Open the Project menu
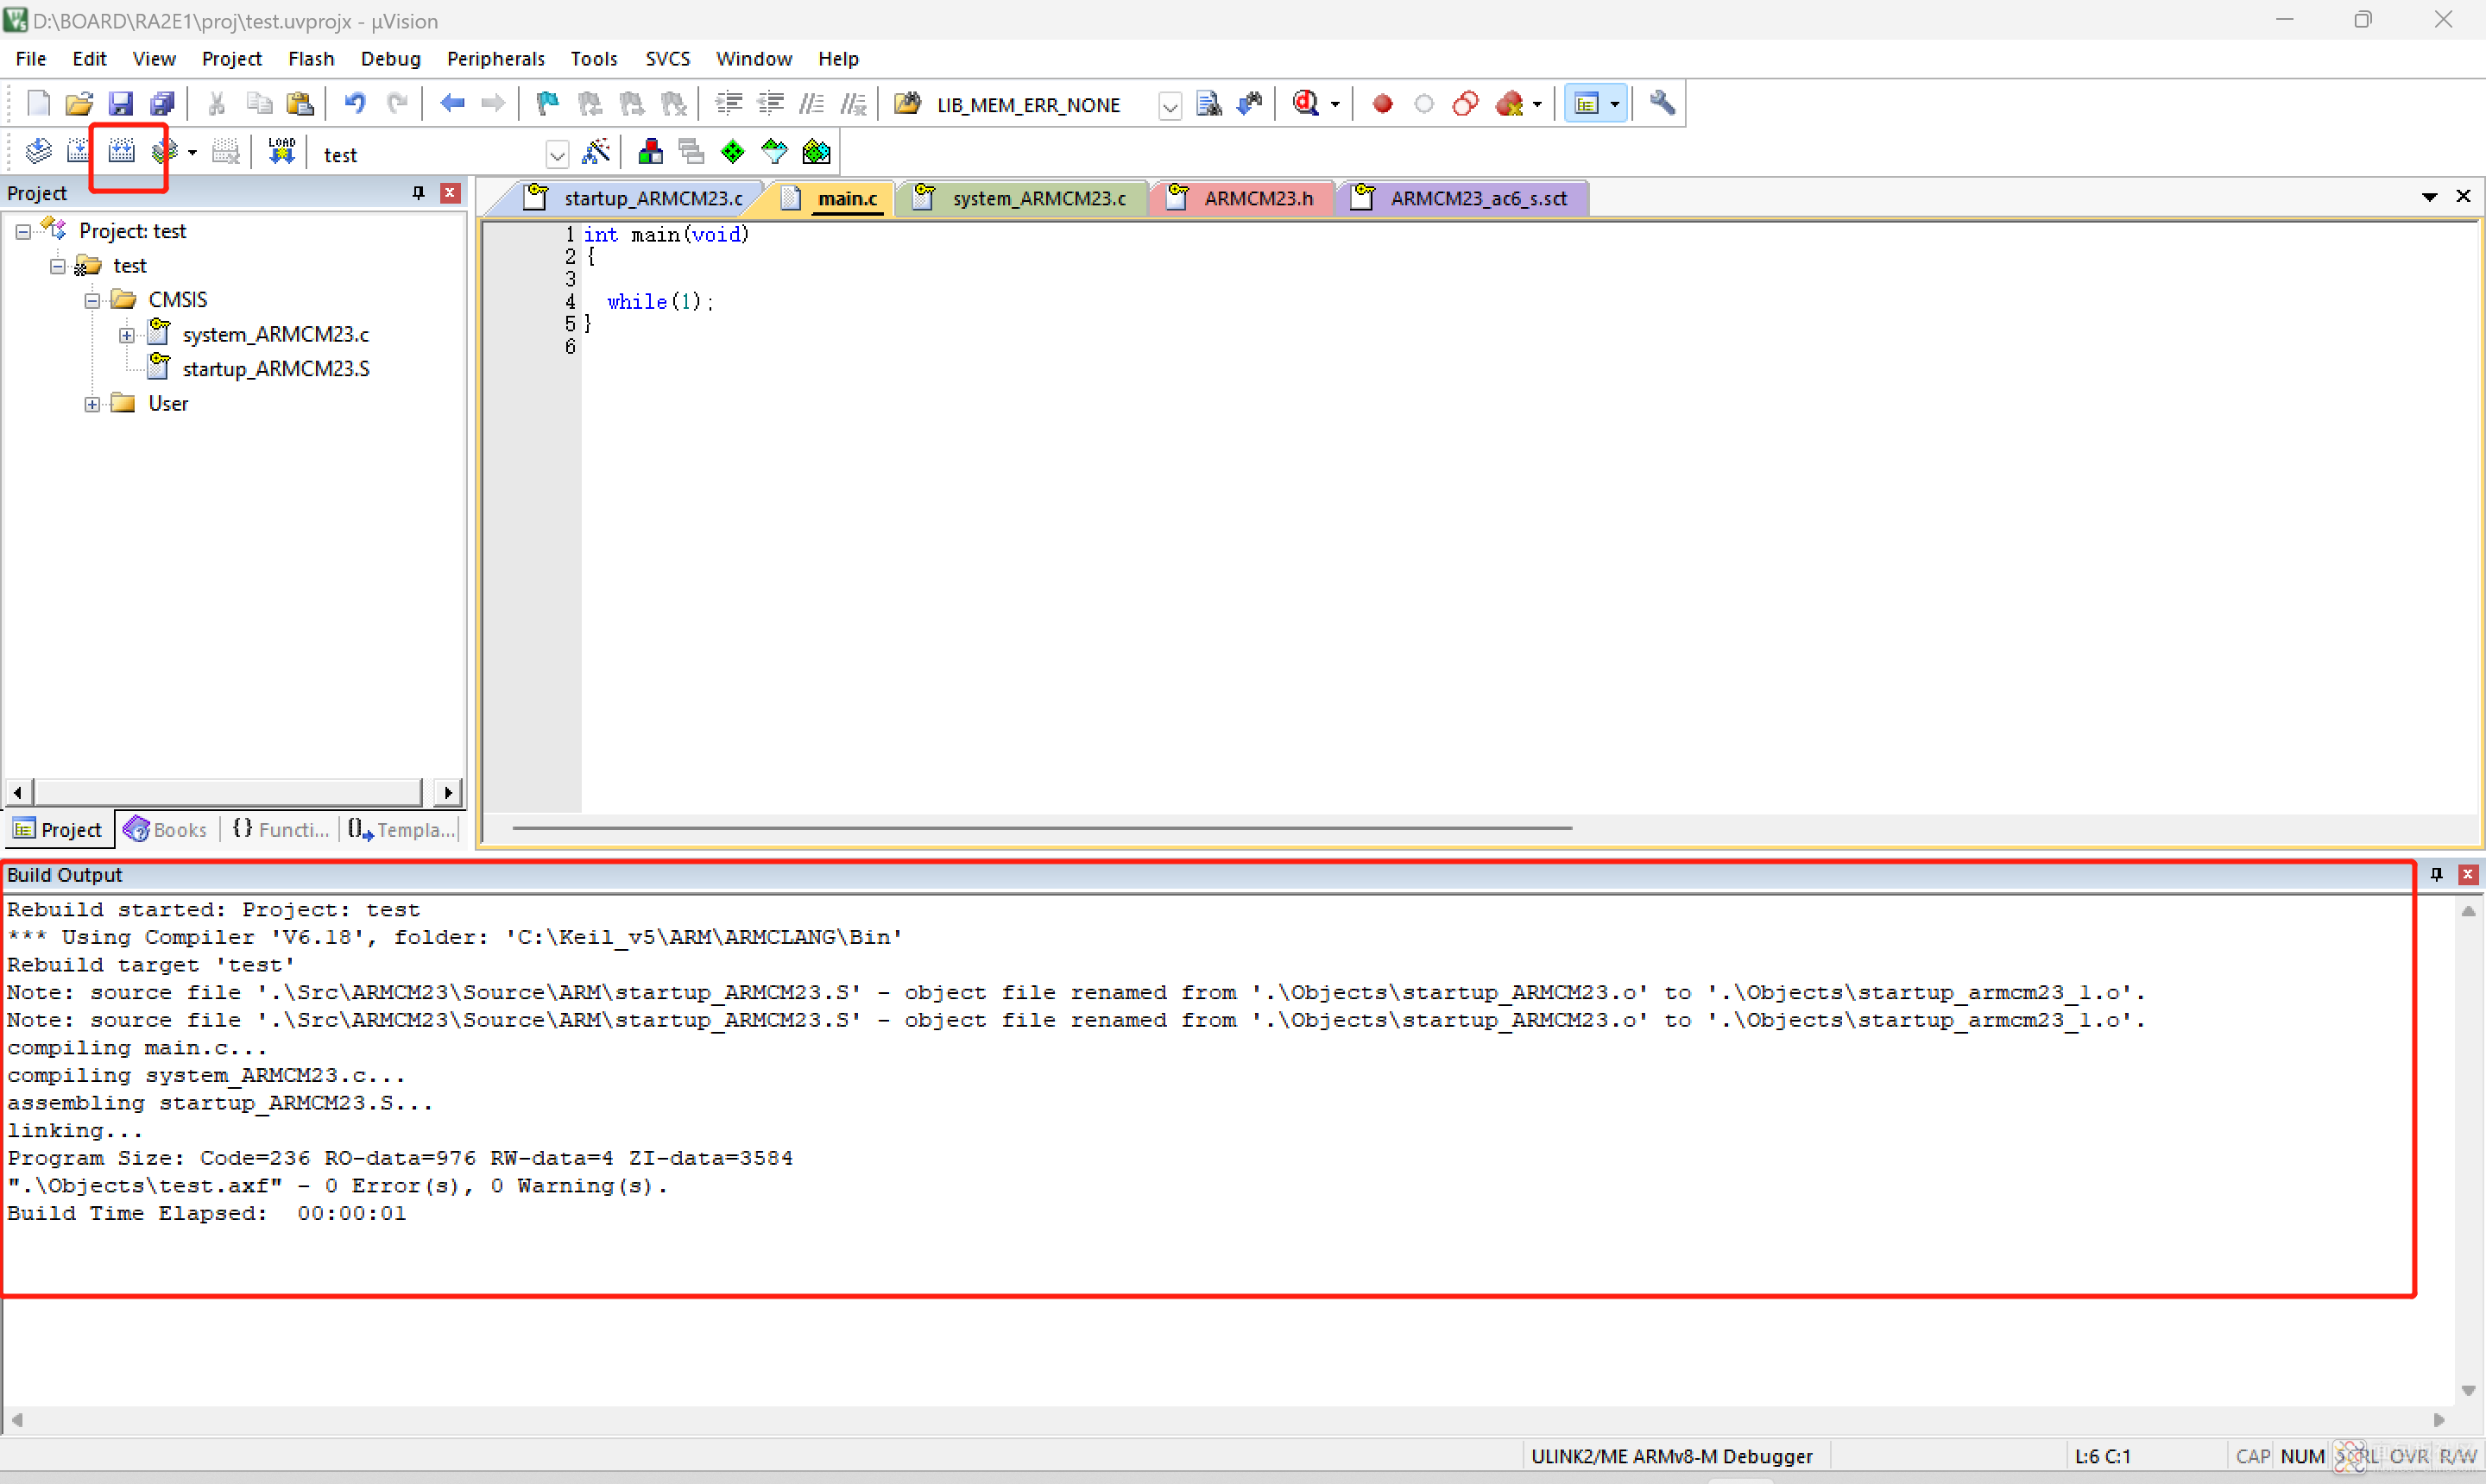Image resolution: width=2486 pixels, height=1484 pixels. (x=232, y=59)
